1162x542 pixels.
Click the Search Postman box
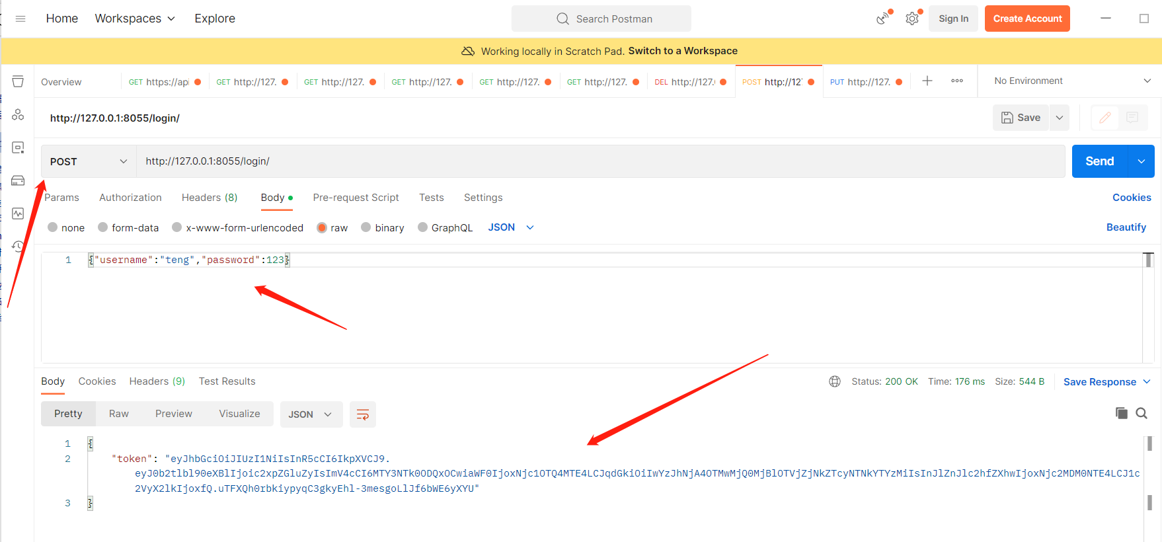coord(601,19)
